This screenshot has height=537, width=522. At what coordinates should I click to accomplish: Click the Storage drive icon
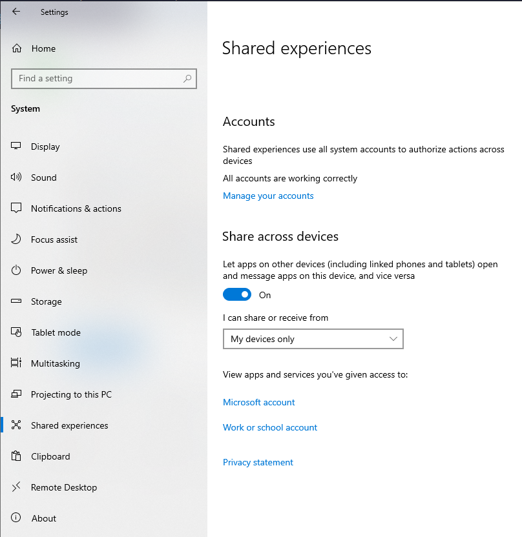tap(16, 301)
